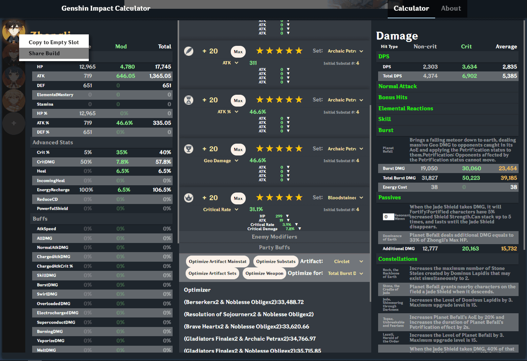
Task: Click the goblet artifact icon
Action: pyautogui.click(x=189, y=149)
